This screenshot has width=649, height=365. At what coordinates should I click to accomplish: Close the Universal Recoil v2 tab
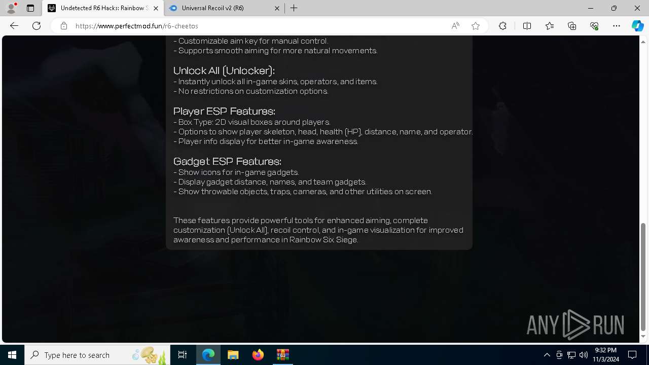coord(277,8)
